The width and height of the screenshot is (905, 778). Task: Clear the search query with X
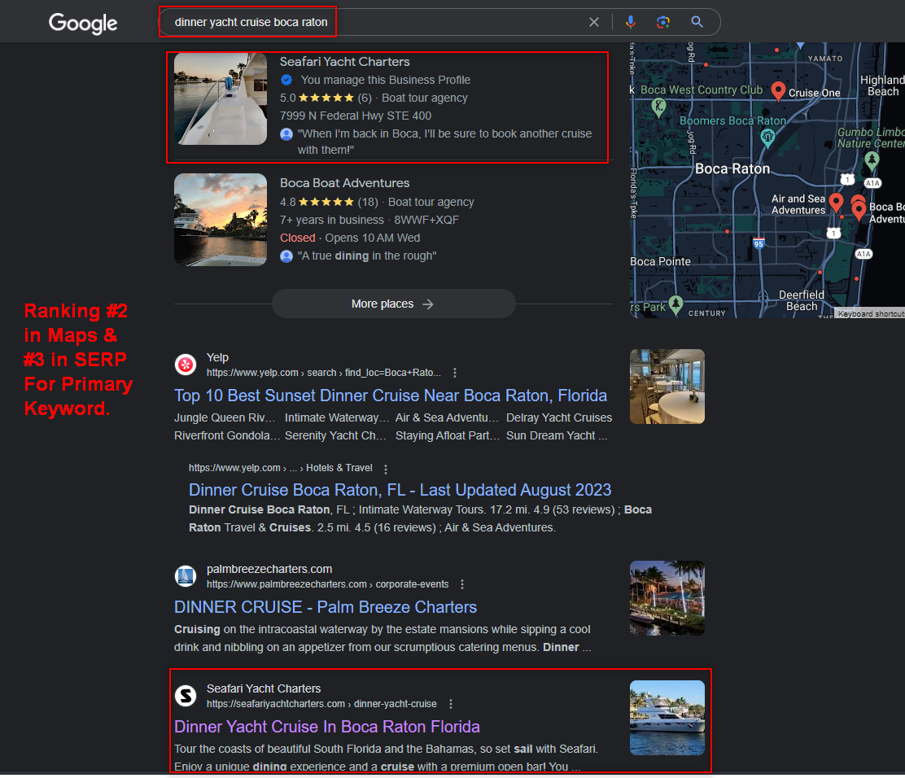pyautogui.click(x=594, y=22)
